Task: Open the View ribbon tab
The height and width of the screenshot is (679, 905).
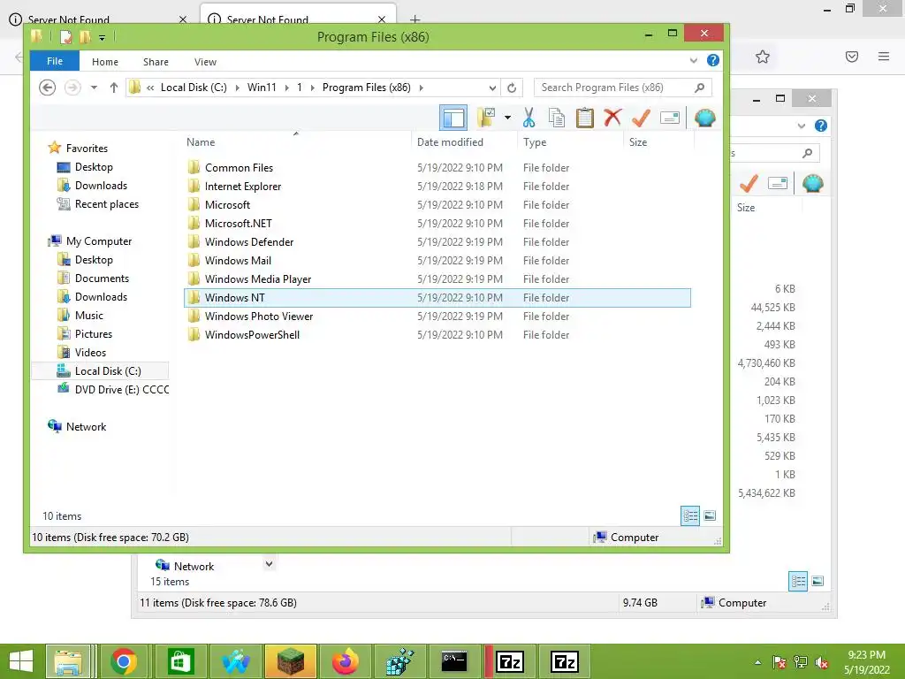Action: pos(205,62)
